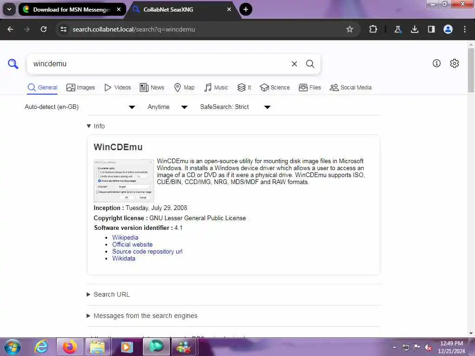This screenshot has height=356, width=475.
Task: Open Source code repository url link
Action: tap(147, 252)
